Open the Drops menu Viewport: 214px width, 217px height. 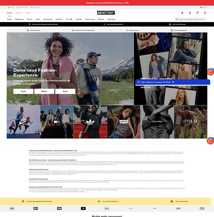point(9,19)
